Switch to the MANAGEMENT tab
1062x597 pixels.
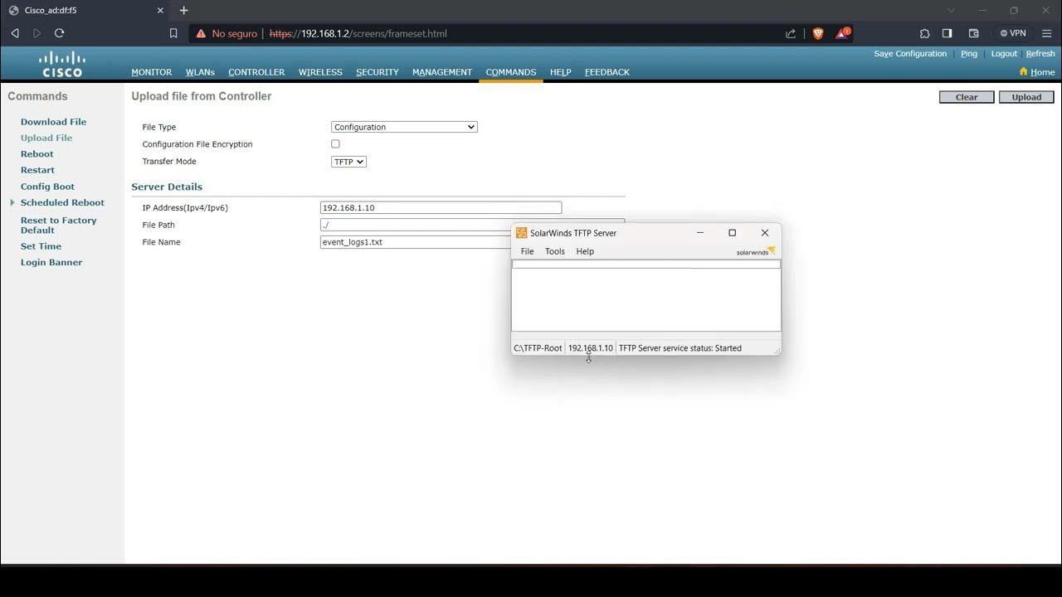tap(441, 72)
